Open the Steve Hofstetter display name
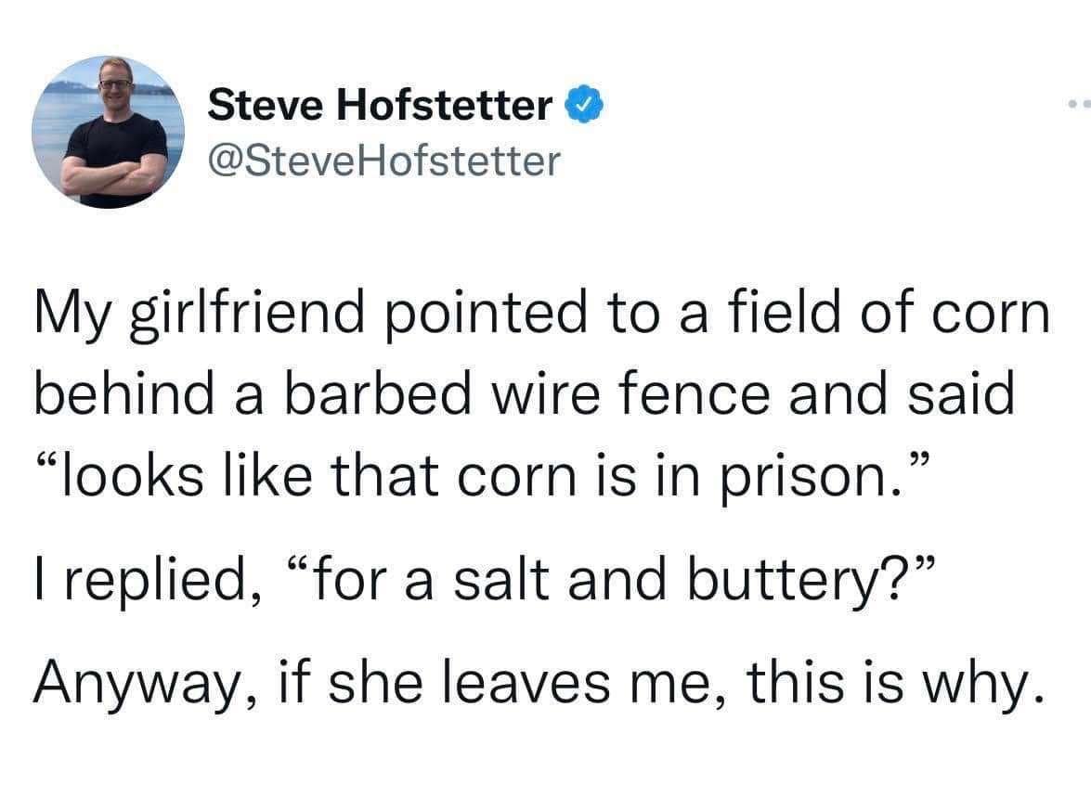 (x=379, y=106)
